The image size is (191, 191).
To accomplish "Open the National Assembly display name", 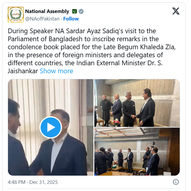I will point(47,12).
